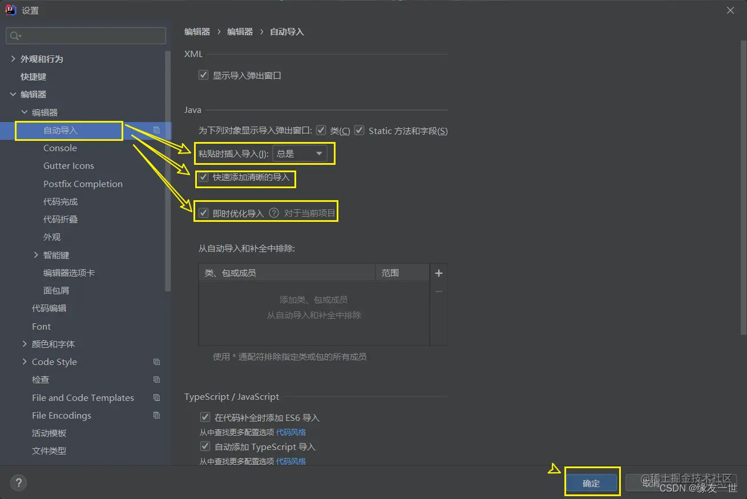Viewport: 747px width, 499px height.
Task: Collapse the top-level 编辑器 tree node
Action: pos(14,94)
